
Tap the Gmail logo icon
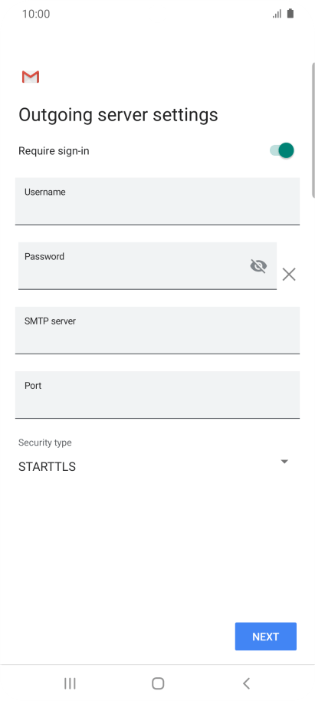click(x=31, y=77)
